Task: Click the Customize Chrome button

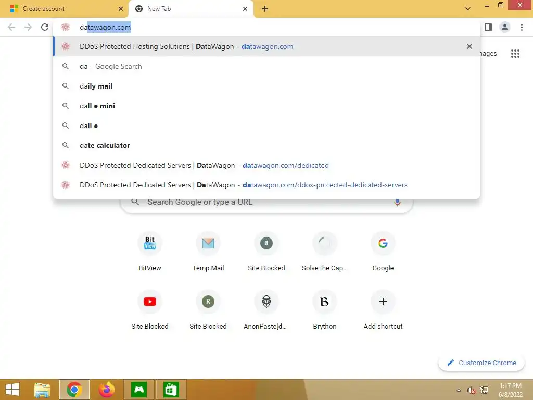Action: click(x=481, y=362)
